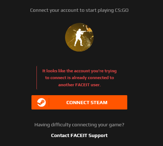Click the 'CONNECT STEAM' button label text
This screenshot has height=146, width=163.
(87, 103)
